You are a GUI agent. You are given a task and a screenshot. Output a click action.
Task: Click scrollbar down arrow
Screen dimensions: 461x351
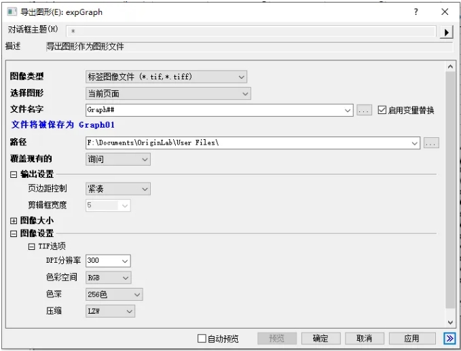click(x=450, y=322)
